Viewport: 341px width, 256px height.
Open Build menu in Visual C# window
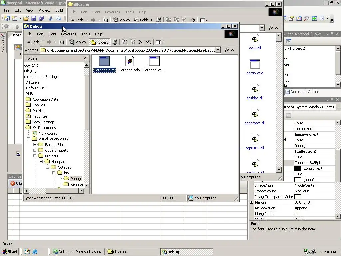click(x=59, y=10)
